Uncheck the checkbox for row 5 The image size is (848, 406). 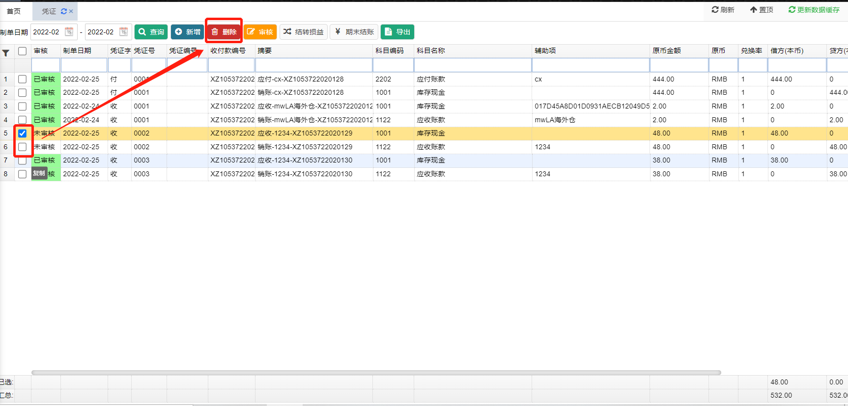coord(22,134)
